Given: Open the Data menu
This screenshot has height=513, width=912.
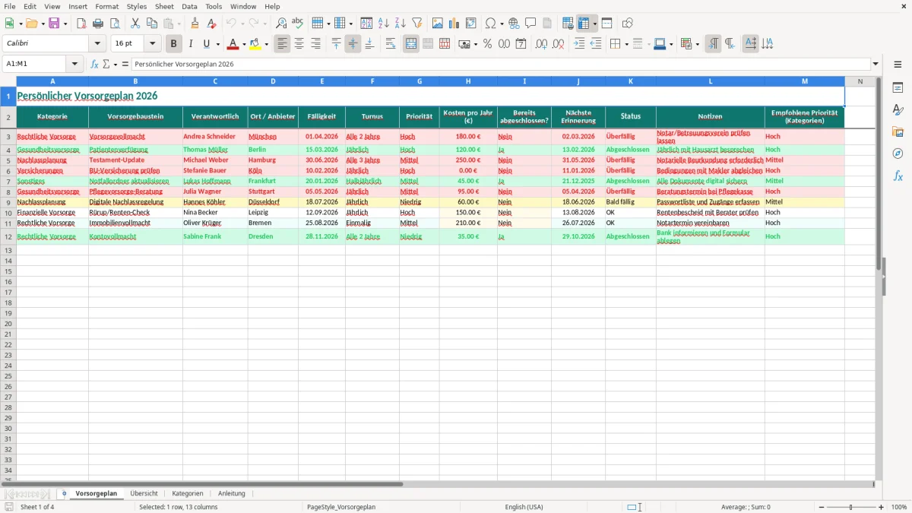Looking at the screenshot, I should 189,6.
